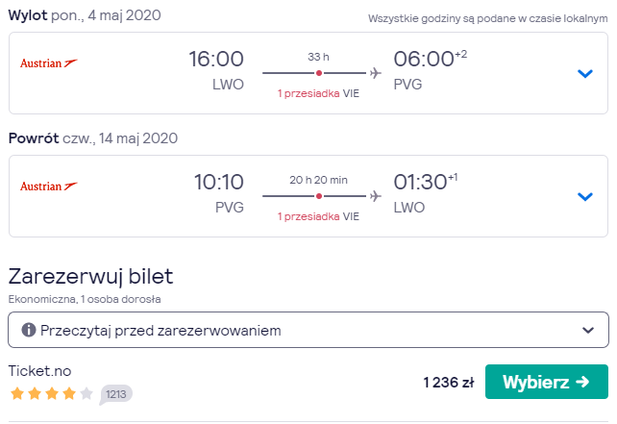Click the arrow icon inside Wybierz button
Image resolution: width=617 pixels, height=424 pixels.
click(582, 382)
